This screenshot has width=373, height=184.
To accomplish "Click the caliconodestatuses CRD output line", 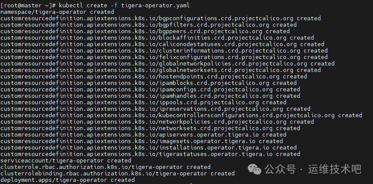I will point(162,44).
